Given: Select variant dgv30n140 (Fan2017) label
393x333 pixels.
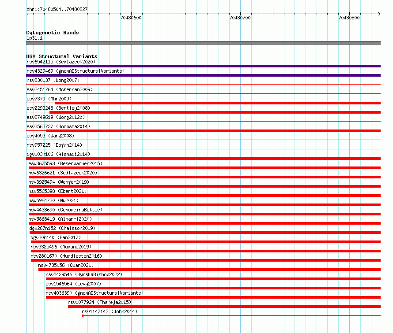Looking at the screenshot, I should coord(56,237).
